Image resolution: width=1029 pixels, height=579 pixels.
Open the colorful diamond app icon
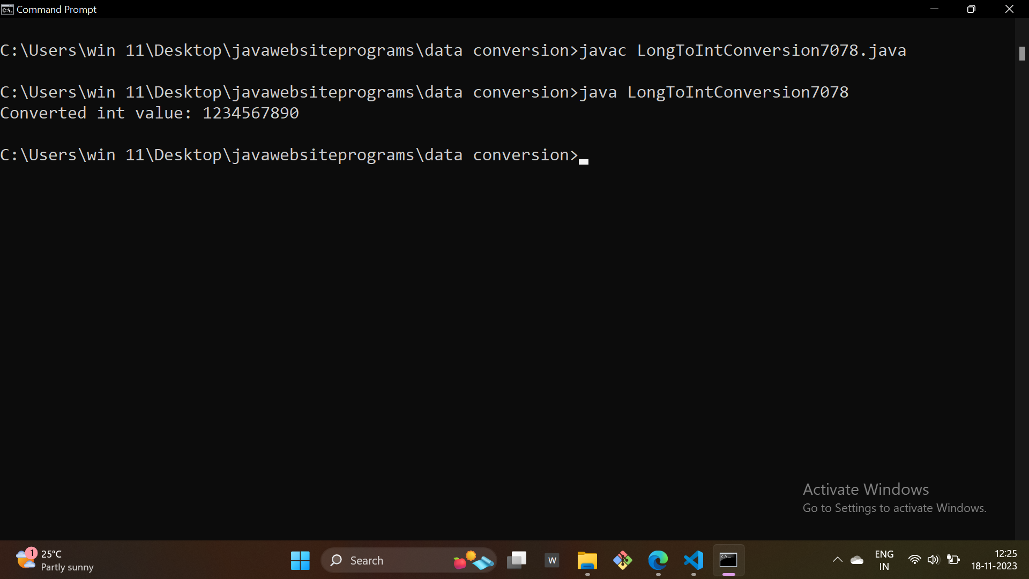(x=623, y=561)
